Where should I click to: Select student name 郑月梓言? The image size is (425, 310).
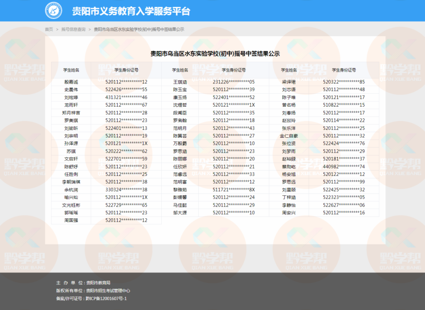coord(71,113)
